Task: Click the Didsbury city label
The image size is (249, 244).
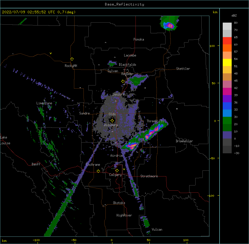Action: 111,125
